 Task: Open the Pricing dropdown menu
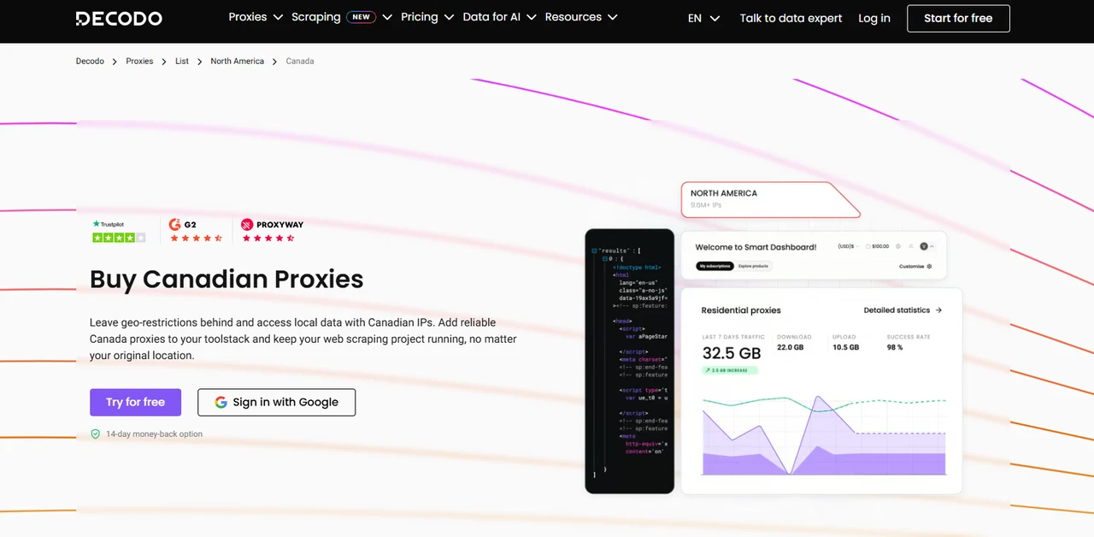427,17
